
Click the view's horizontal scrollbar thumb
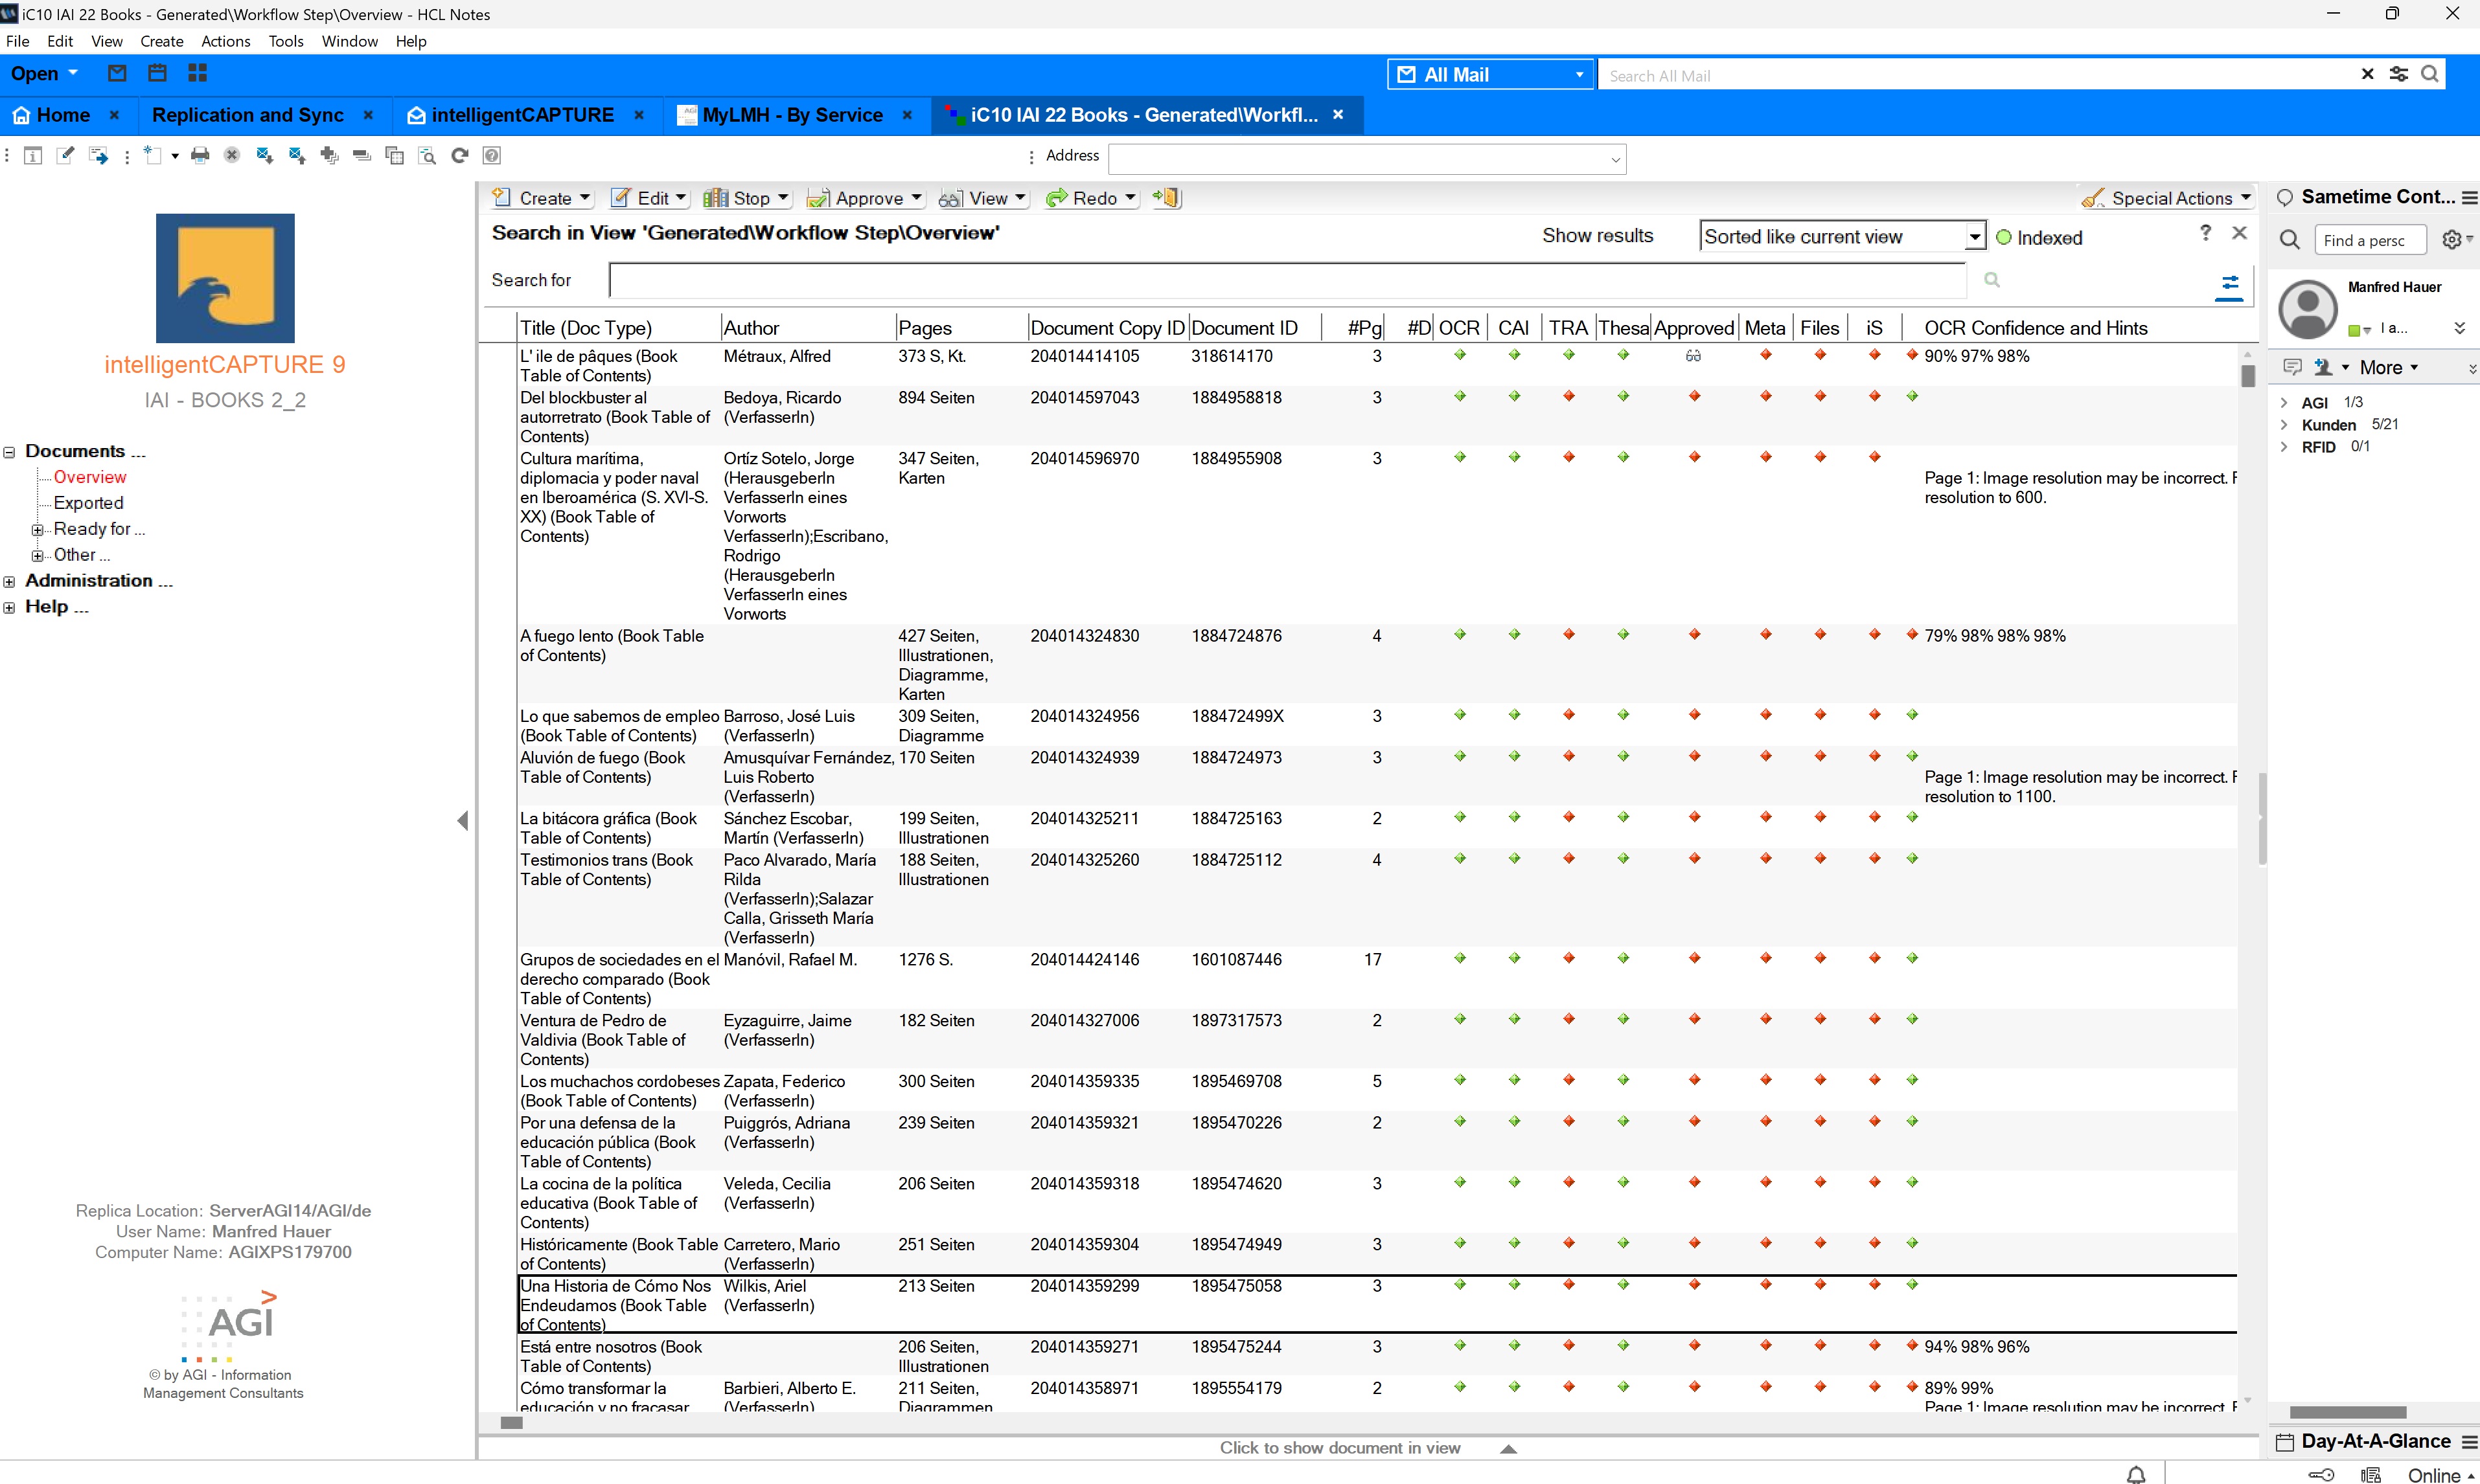(511, 1423)
